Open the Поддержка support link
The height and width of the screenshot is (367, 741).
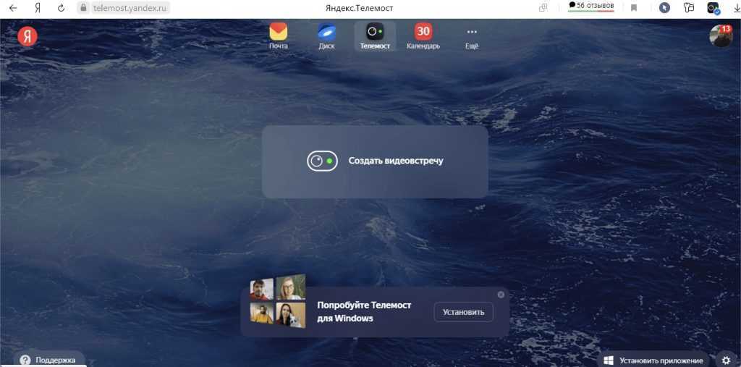[x=48, y=359]
